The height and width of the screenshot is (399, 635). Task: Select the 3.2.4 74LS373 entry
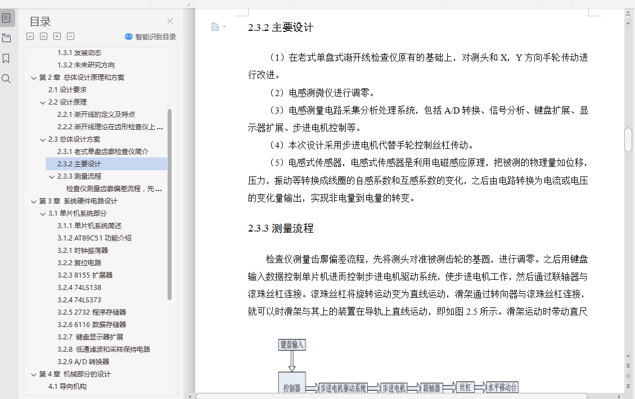[79, 300]
